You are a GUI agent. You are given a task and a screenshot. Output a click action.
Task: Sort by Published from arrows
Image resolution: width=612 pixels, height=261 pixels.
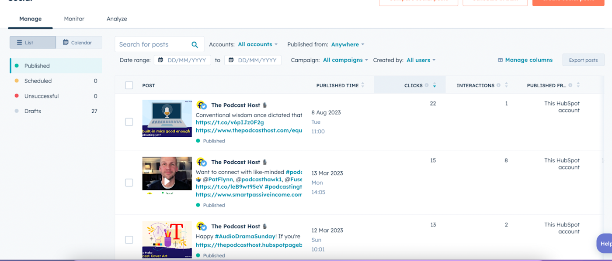point(578,85)
